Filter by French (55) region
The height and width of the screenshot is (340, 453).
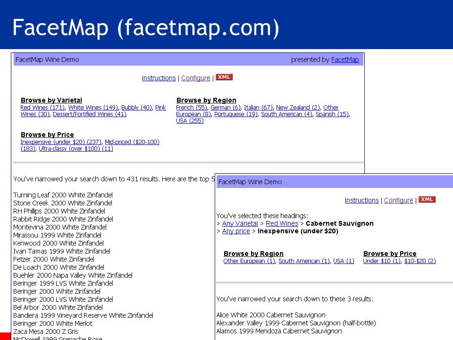click(192, 107)
